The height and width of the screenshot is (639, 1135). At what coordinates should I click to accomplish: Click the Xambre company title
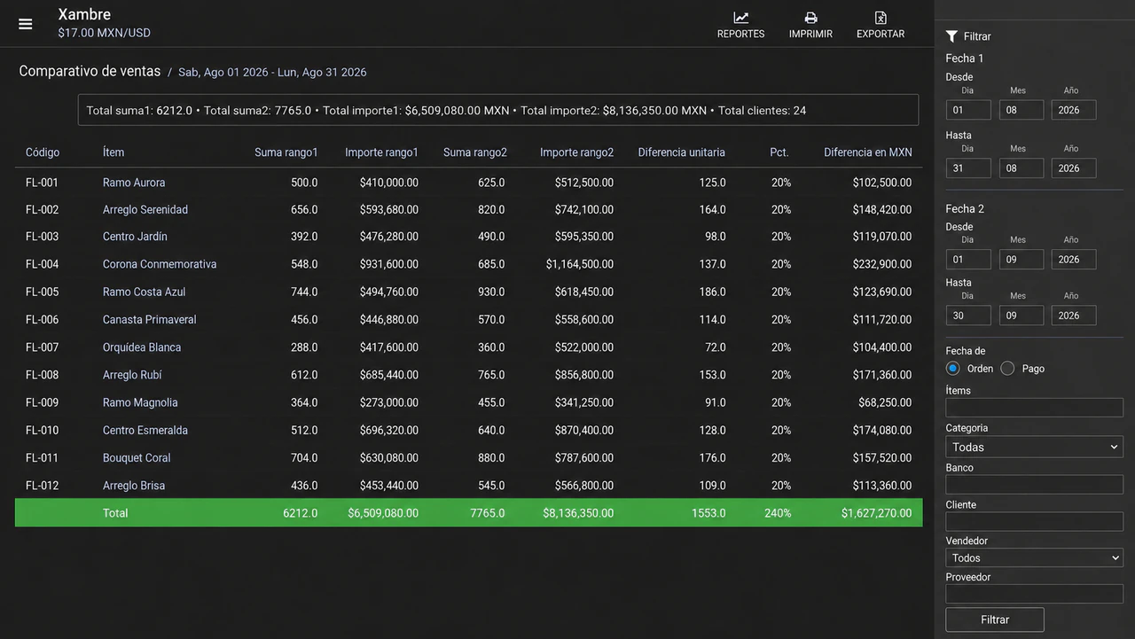click(x=83, y=14)
